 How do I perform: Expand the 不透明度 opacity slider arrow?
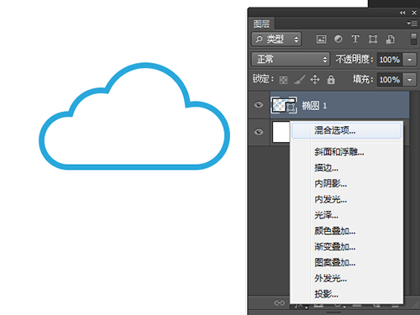coord(410,60)
